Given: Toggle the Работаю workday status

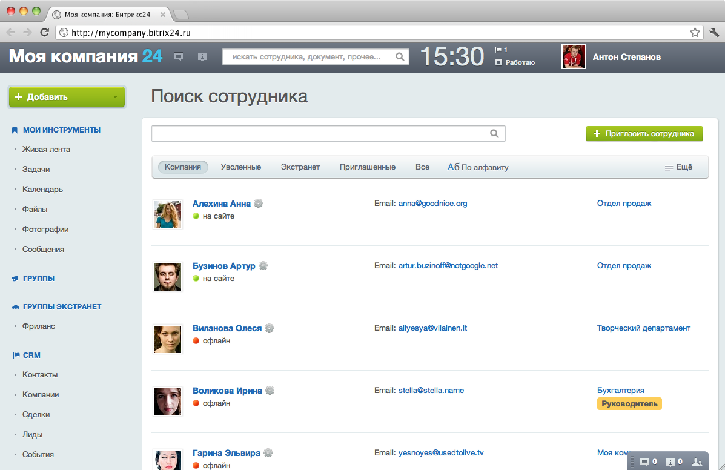Looking at the screenshot, I should point(515,62).
